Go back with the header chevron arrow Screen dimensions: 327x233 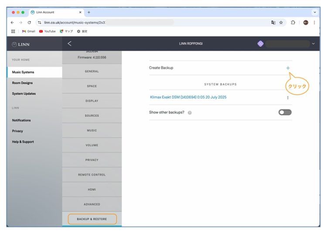(x=69, y=44)
